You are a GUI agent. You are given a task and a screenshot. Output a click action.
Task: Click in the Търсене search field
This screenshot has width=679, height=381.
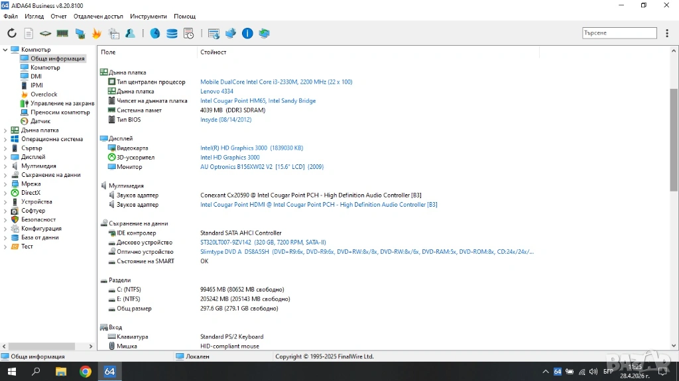[619, 33]
